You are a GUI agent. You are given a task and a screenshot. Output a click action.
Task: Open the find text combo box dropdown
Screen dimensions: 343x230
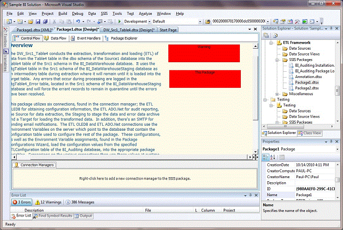click(x=268, y=22)
